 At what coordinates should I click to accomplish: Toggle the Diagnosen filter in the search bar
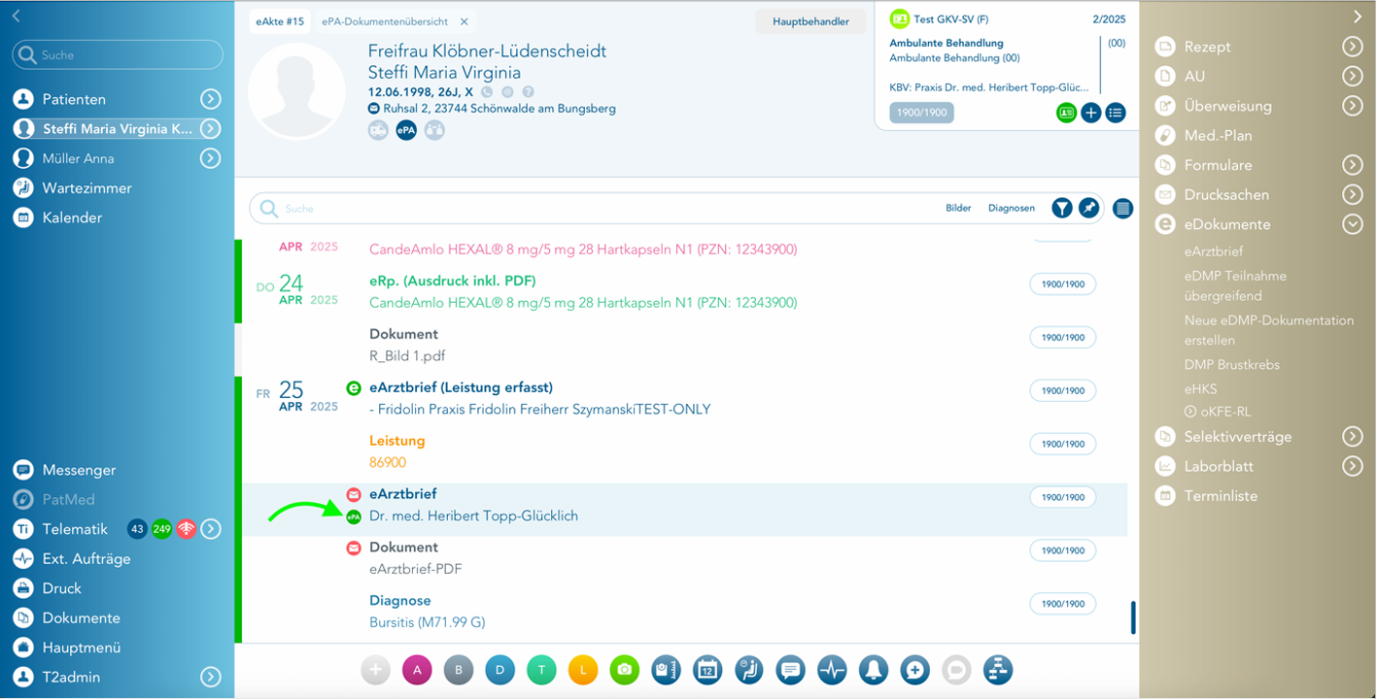(1011, 208)
